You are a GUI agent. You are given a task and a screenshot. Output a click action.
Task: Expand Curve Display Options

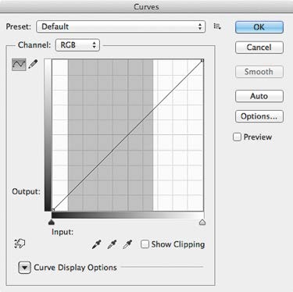(25, 268)
